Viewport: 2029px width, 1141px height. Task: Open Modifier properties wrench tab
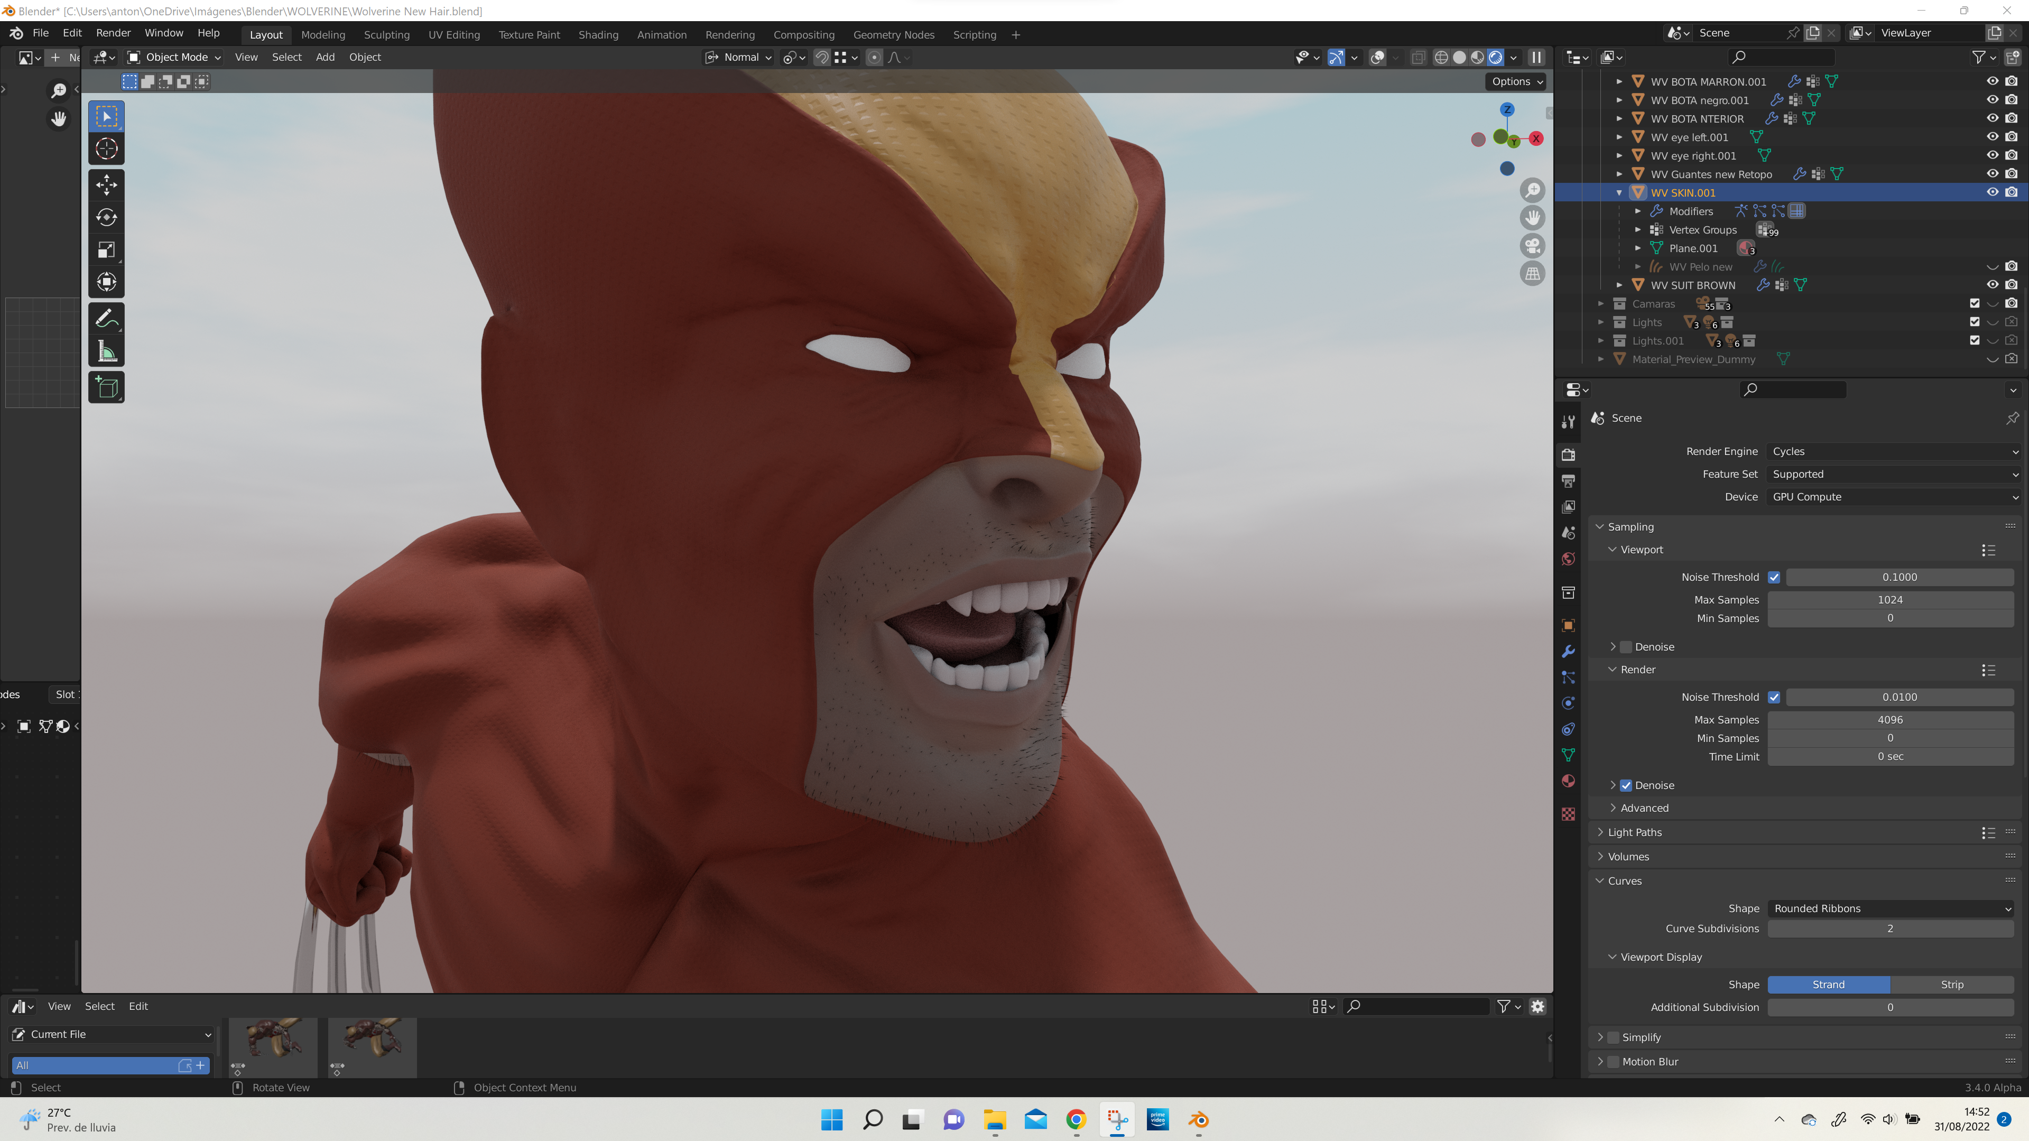click(x=1568, y=651)
